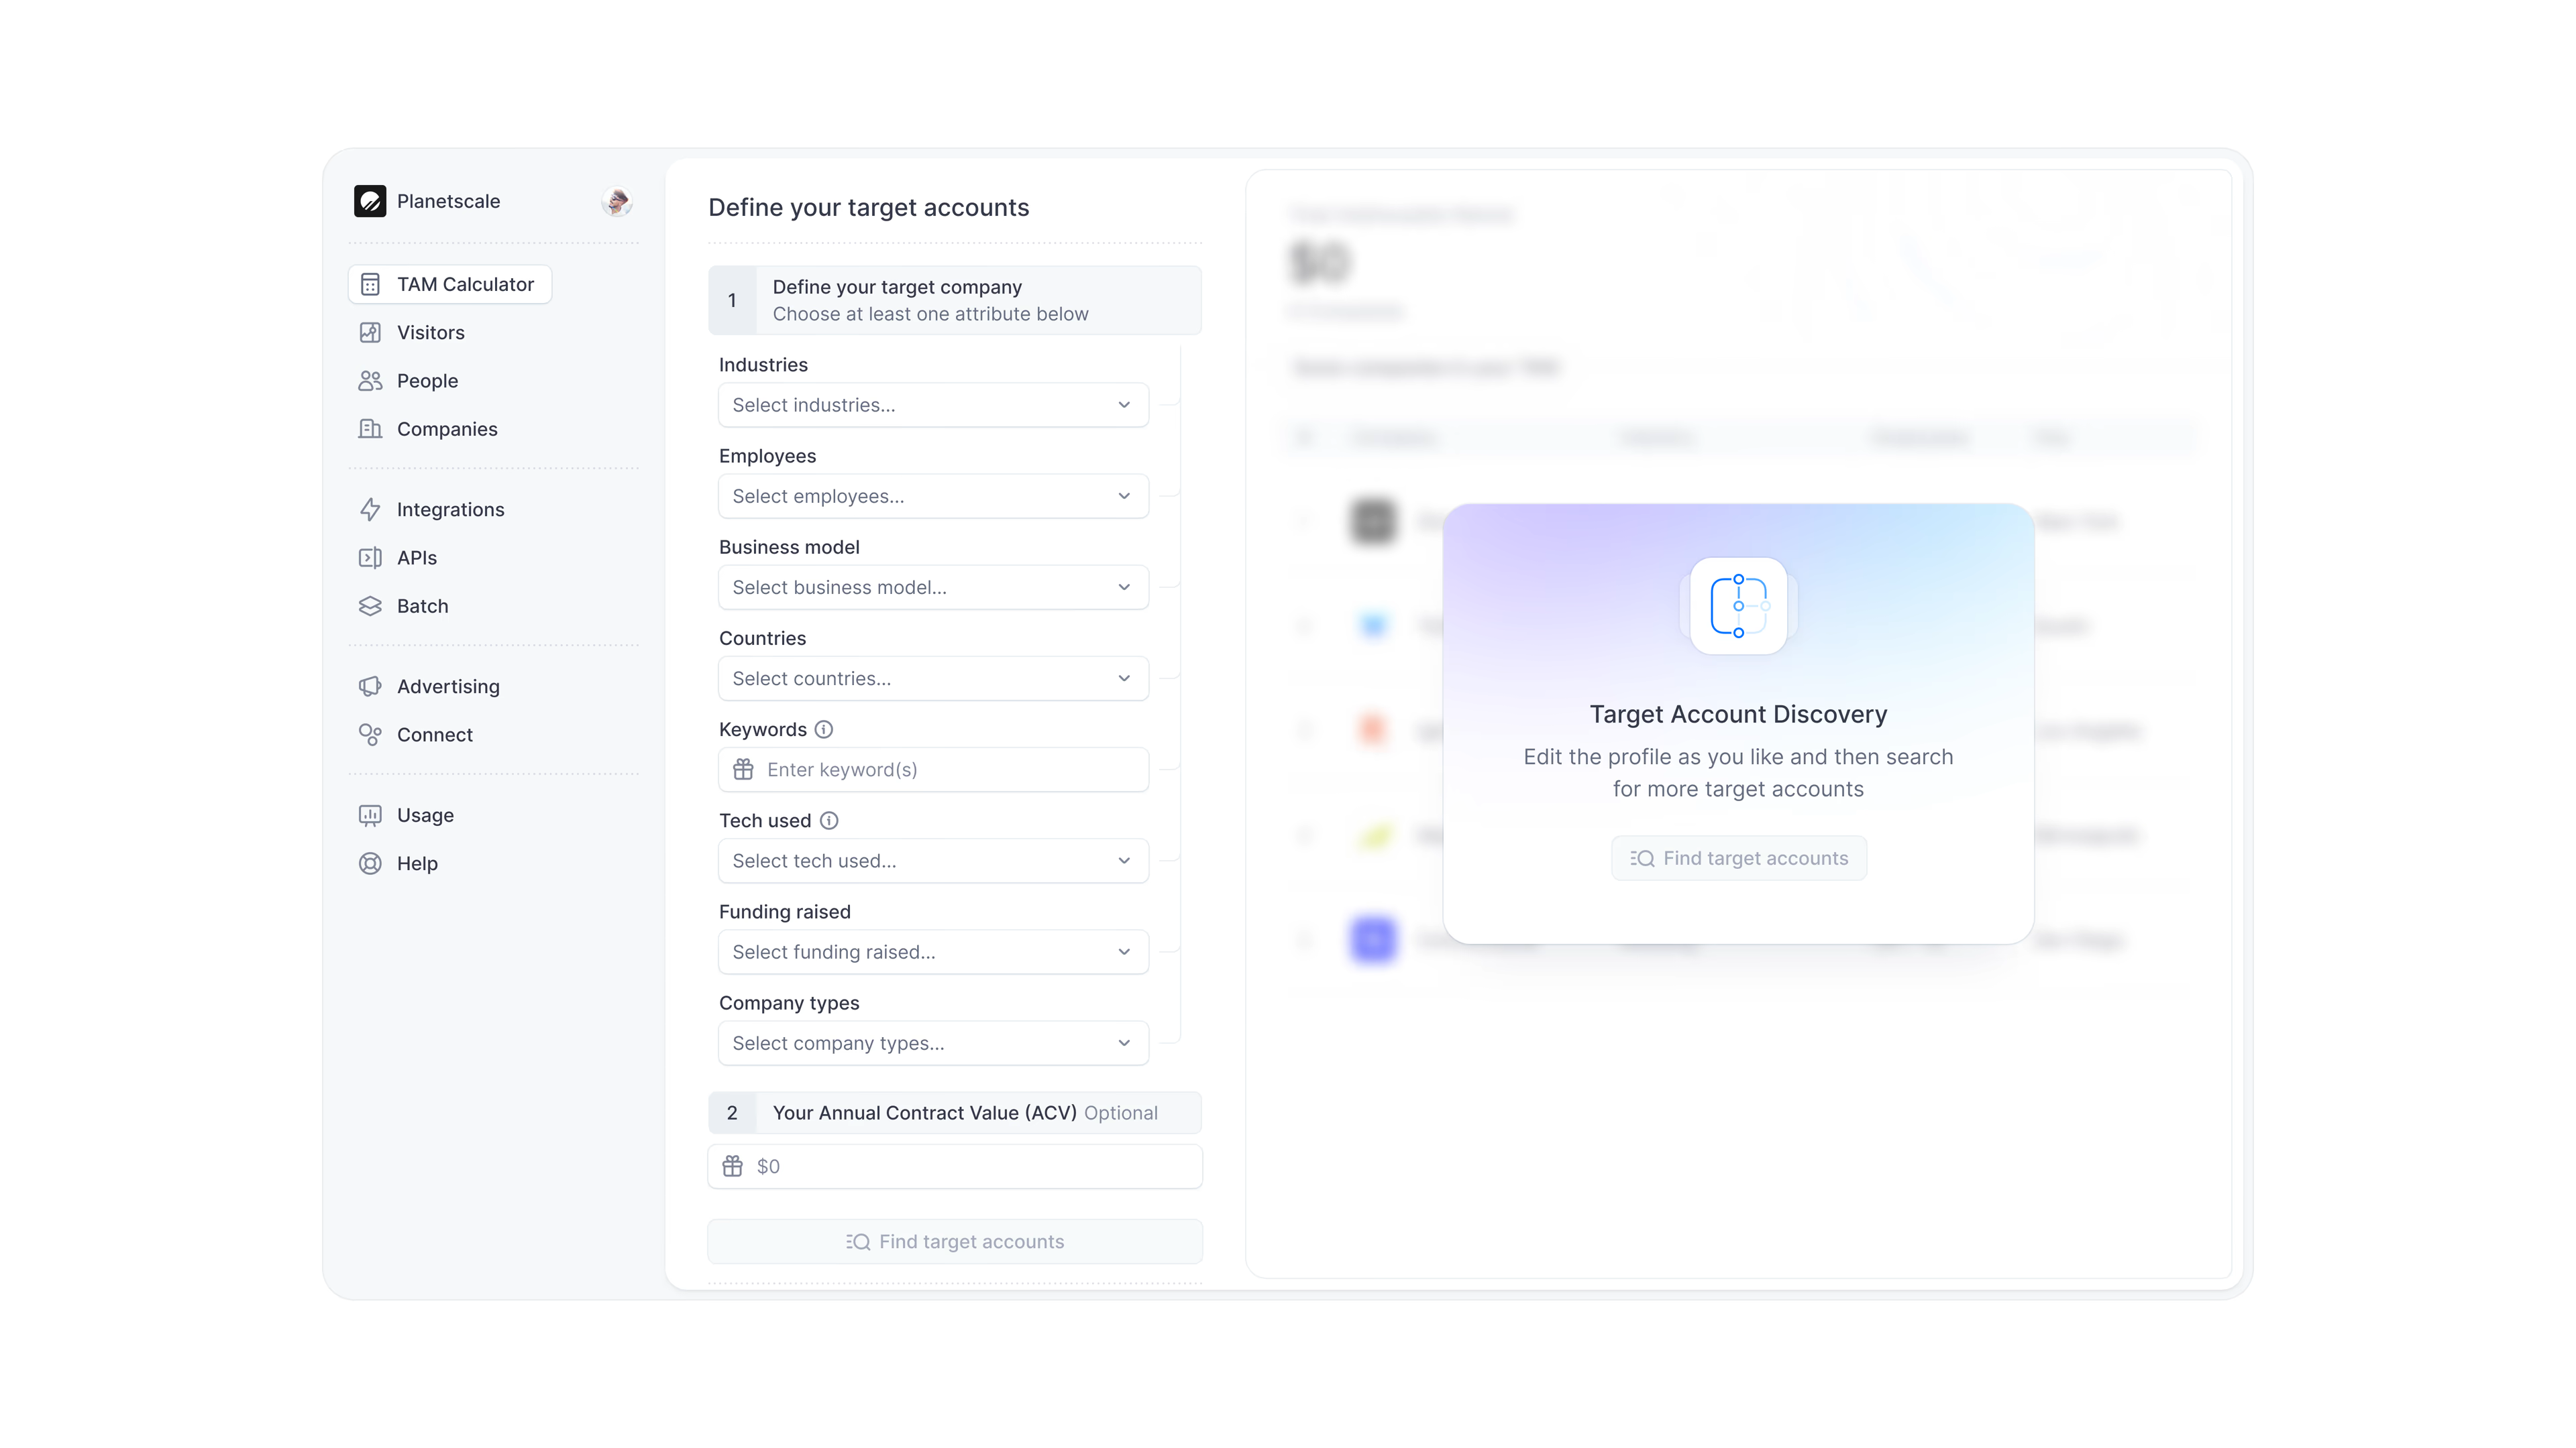The height and width of the screenshot is (1448, 2576).
Task: Click the Batch layers icon
Action: click(x=370, y=607)
